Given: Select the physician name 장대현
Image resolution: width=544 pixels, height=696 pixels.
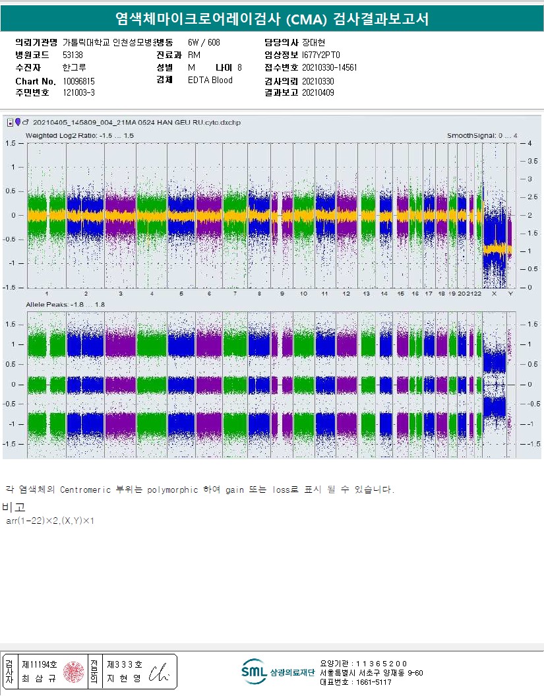Looking at the screenshot, I should 314,43.
